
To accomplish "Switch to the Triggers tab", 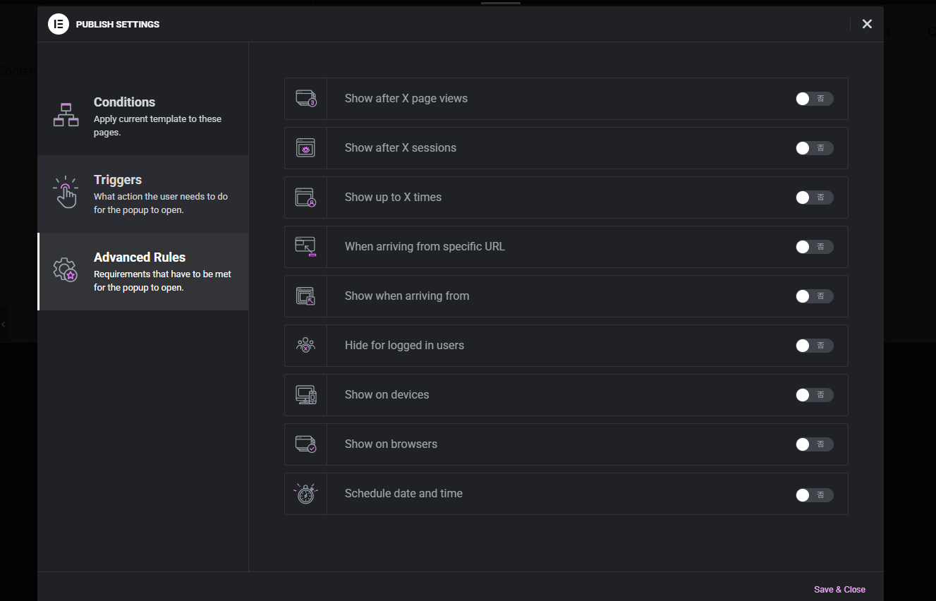I will 143,194.
